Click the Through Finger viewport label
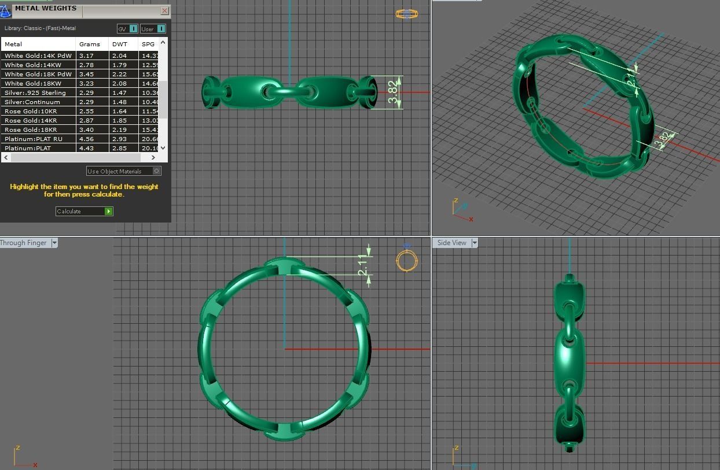Screen dimensions: 720x470 (x=23, y=243)
